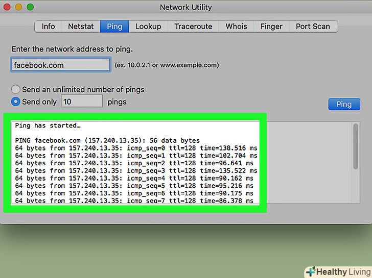The image size is (372, 278).
Task: Maximize the Network Utility window
Action: click(30, 7)
